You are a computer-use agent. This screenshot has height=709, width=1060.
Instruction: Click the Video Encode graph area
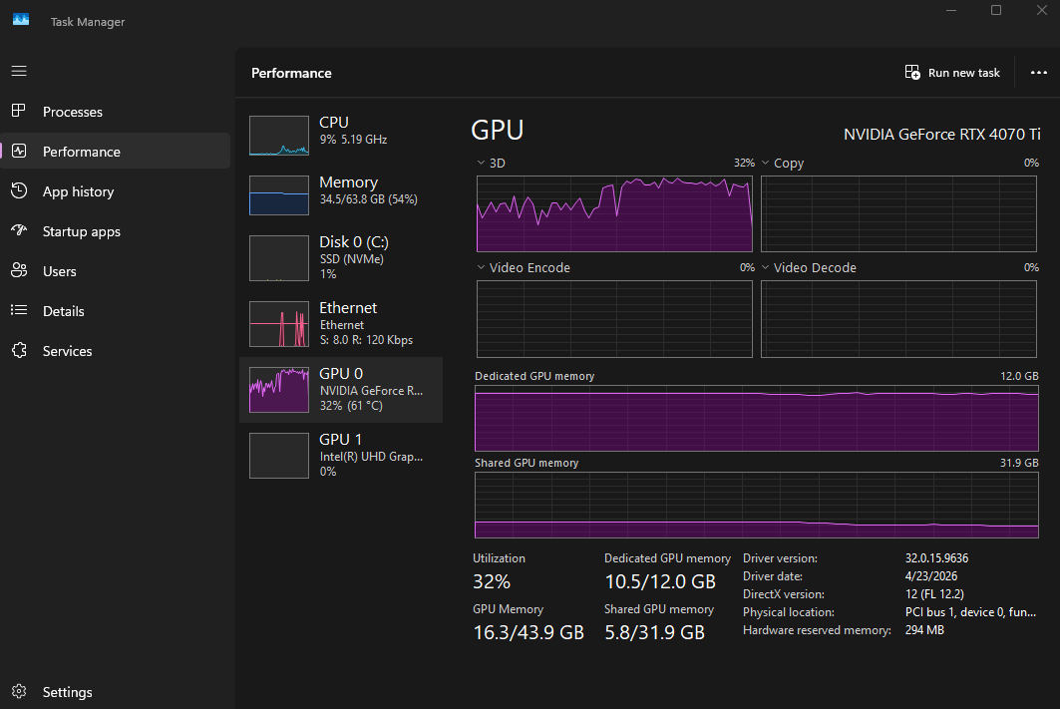point(614,319)
